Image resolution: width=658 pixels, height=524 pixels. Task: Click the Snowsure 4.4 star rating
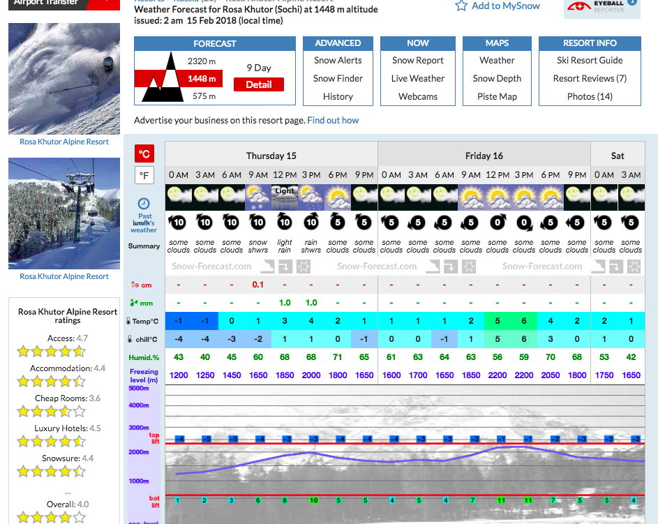[x=51, y=471]
